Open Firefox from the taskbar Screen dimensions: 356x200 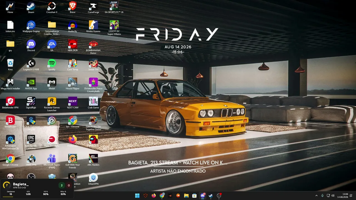click(154, 196)
